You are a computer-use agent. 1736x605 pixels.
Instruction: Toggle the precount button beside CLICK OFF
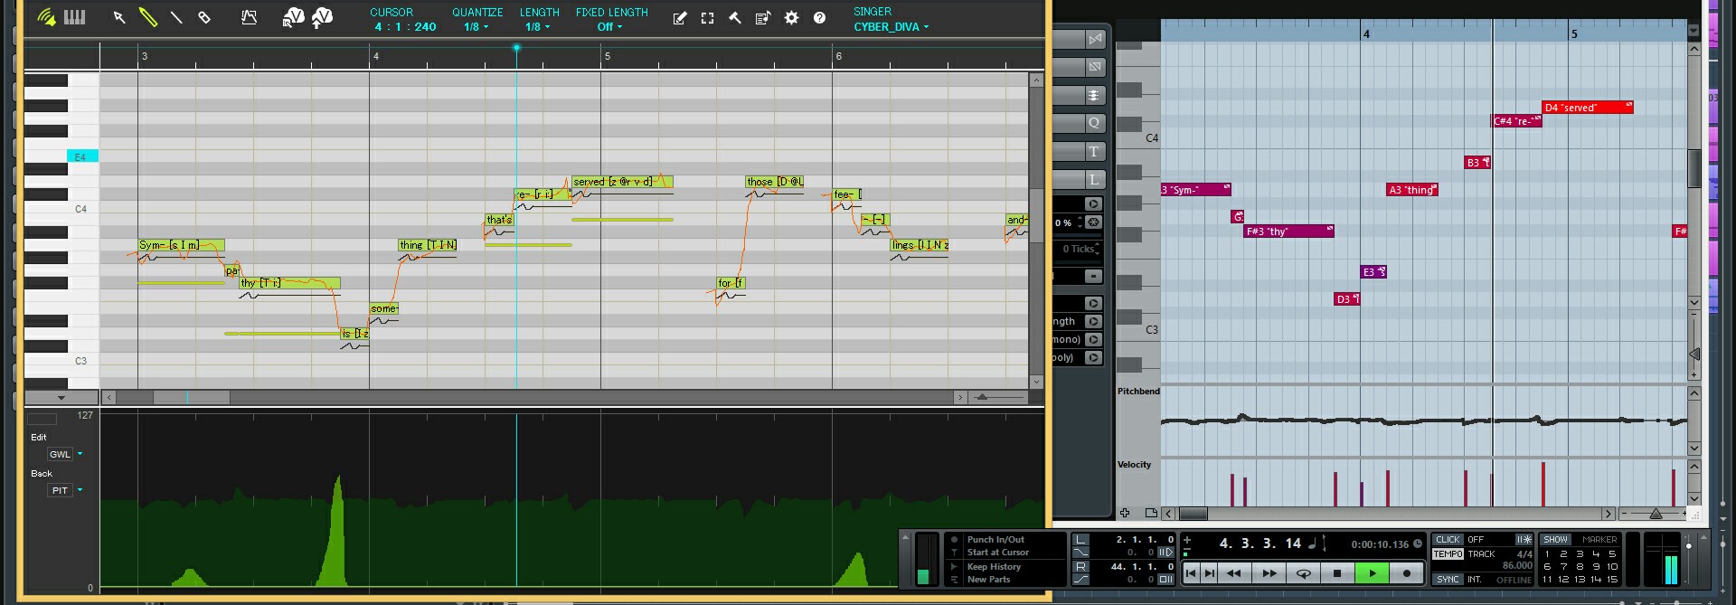point(1524,540)
